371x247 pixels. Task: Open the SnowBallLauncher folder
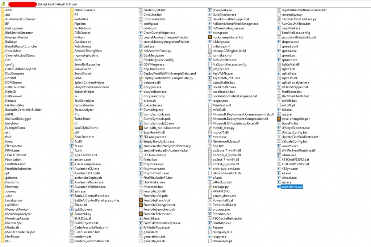(x=87, y=64)
